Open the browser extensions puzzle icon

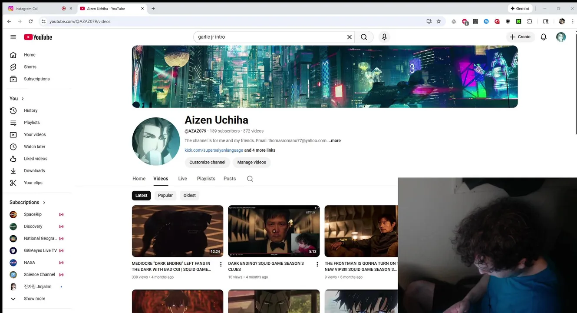(530, 21)
